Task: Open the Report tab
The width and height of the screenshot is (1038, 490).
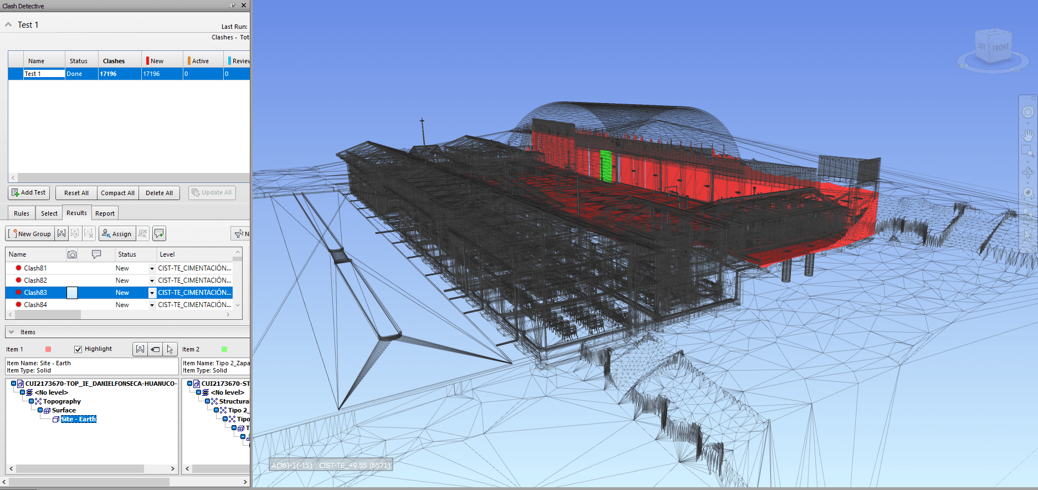Action: (105, 213)
